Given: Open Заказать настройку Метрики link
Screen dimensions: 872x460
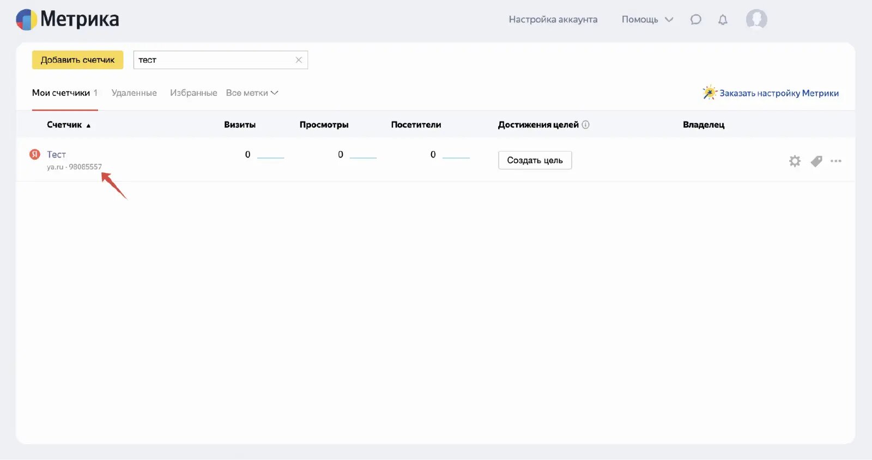Looking at the screenshot, I should [x=778, y=93].
